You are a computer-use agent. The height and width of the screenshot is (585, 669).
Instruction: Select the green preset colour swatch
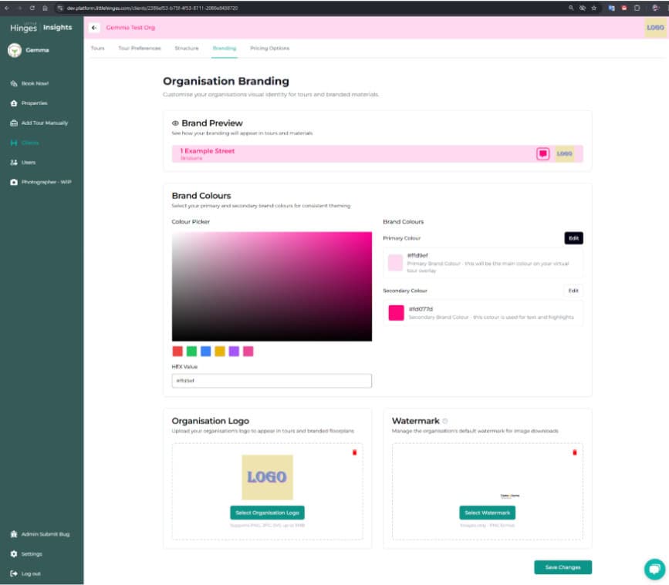click(193, 351)
